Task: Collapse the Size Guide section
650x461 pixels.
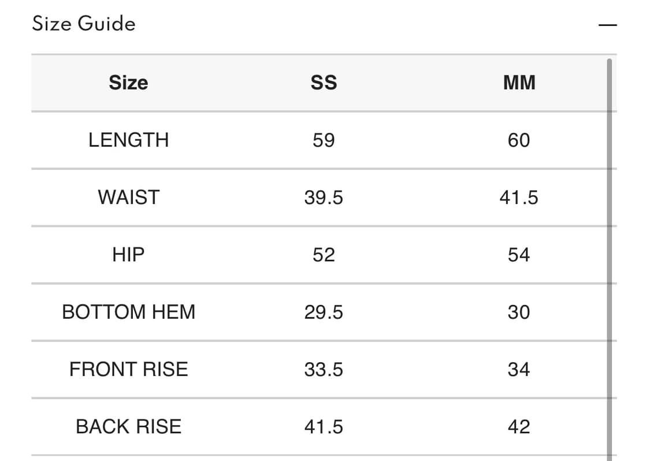Action: (607, 25)
